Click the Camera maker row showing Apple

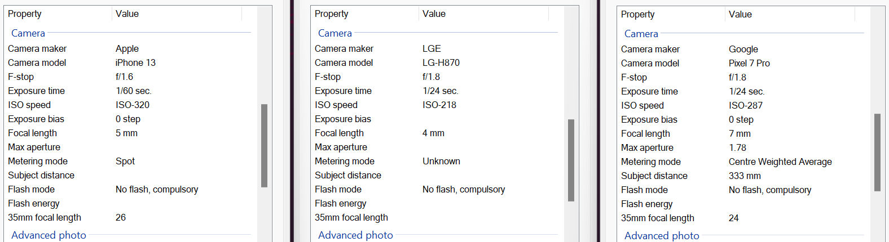130,48
